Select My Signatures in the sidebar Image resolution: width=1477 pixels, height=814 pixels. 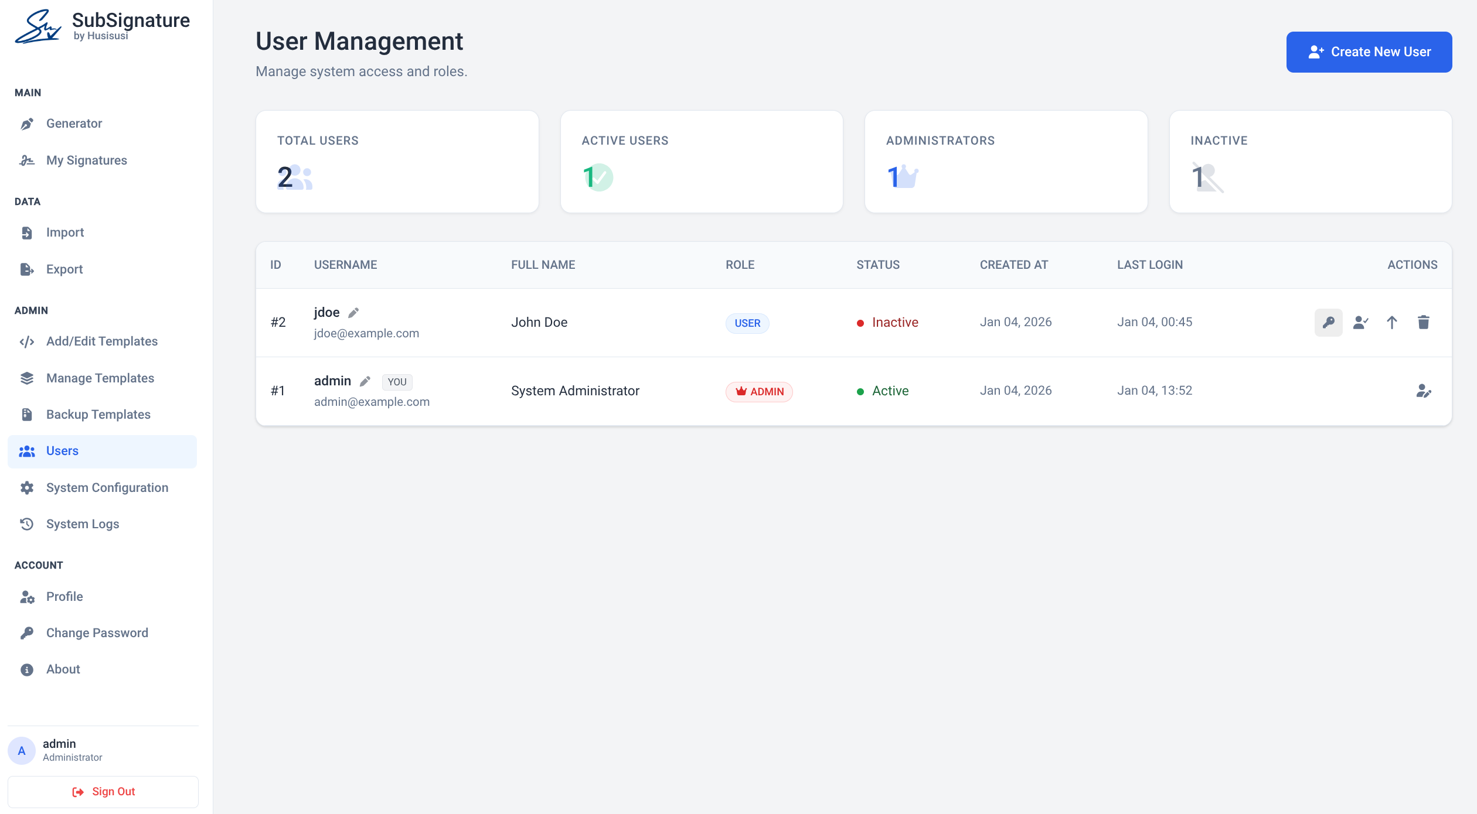[x=86, y=160]
